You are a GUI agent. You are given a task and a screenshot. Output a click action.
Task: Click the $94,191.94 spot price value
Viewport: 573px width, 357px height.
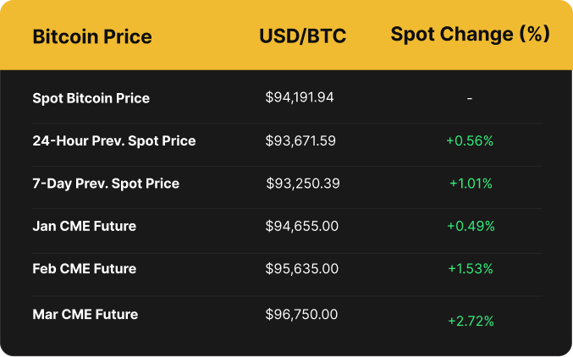click(x=300, y=97)
